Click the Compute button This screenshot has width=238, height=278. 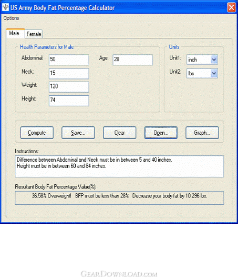37,133
